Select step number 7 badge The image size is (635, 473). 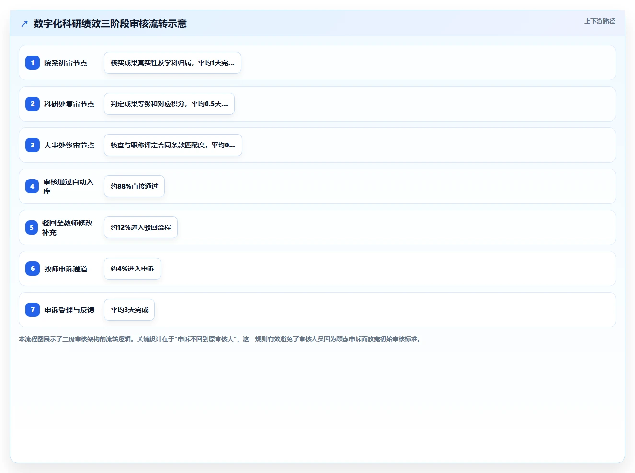coord(33,310)
